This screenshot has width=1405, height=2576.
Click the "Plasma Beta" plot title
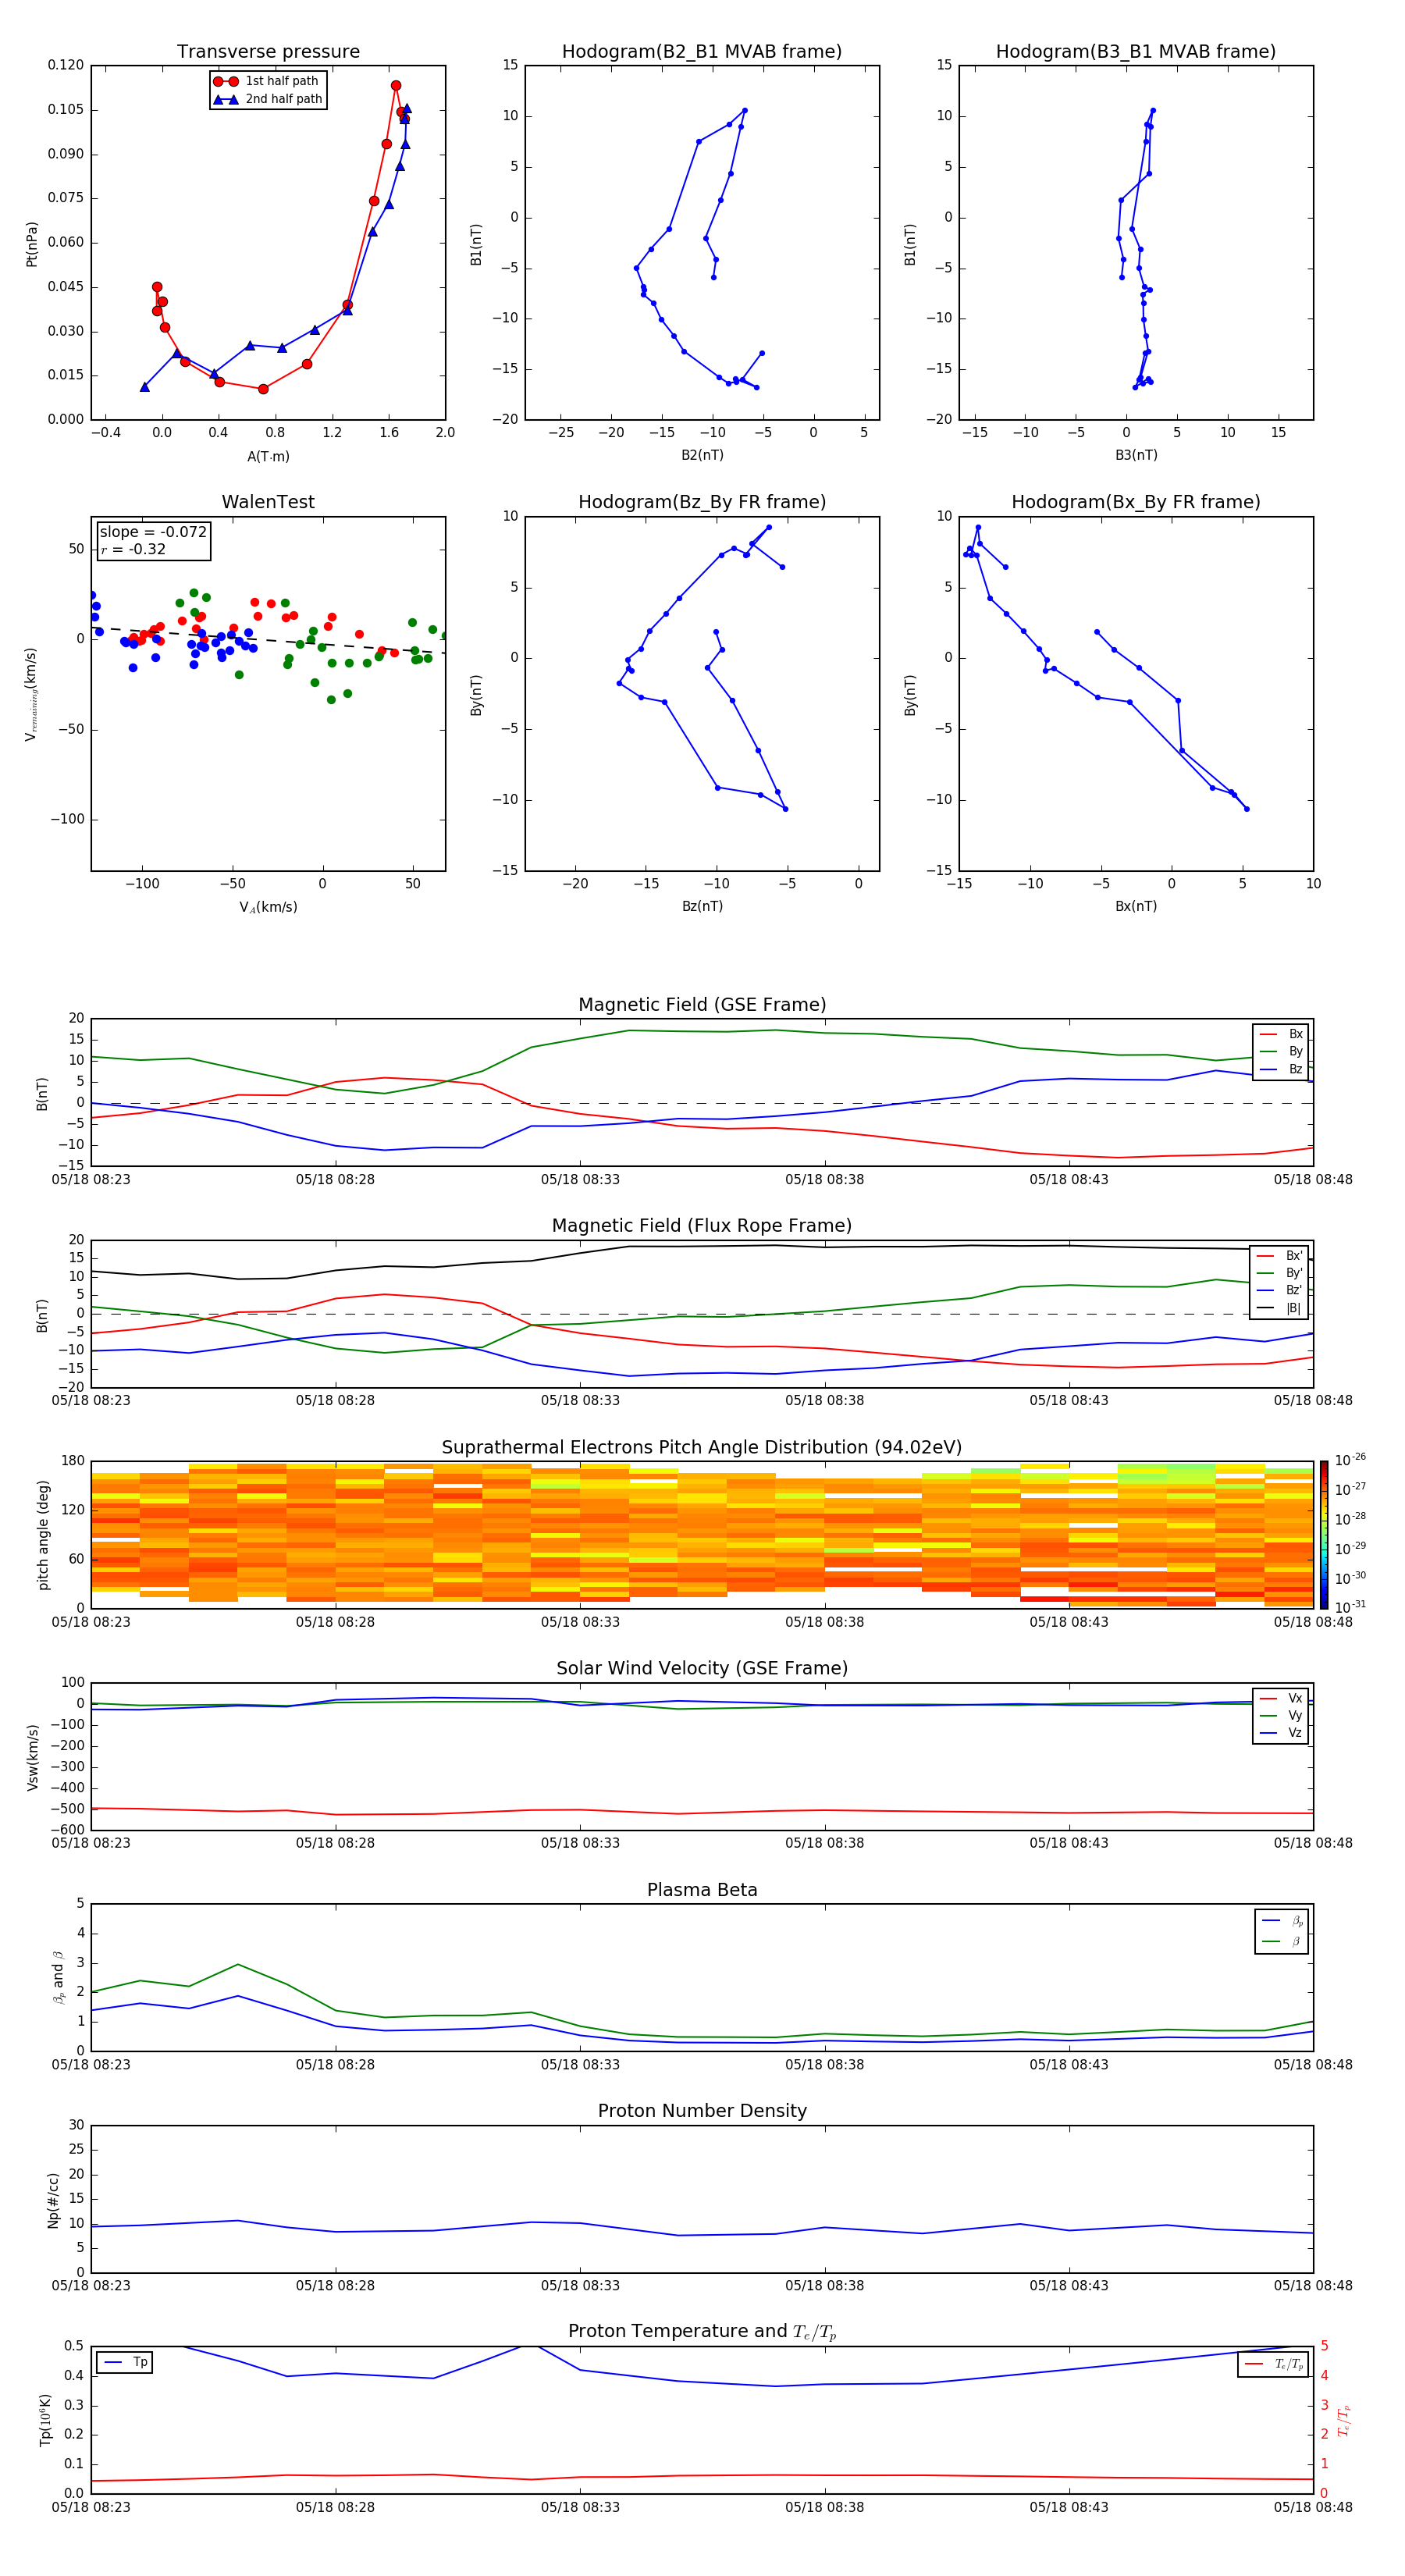[702, 1890]
